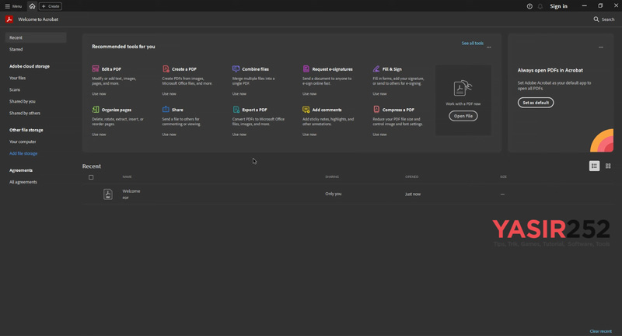Click Use now under Combine files

pos(239,94)
